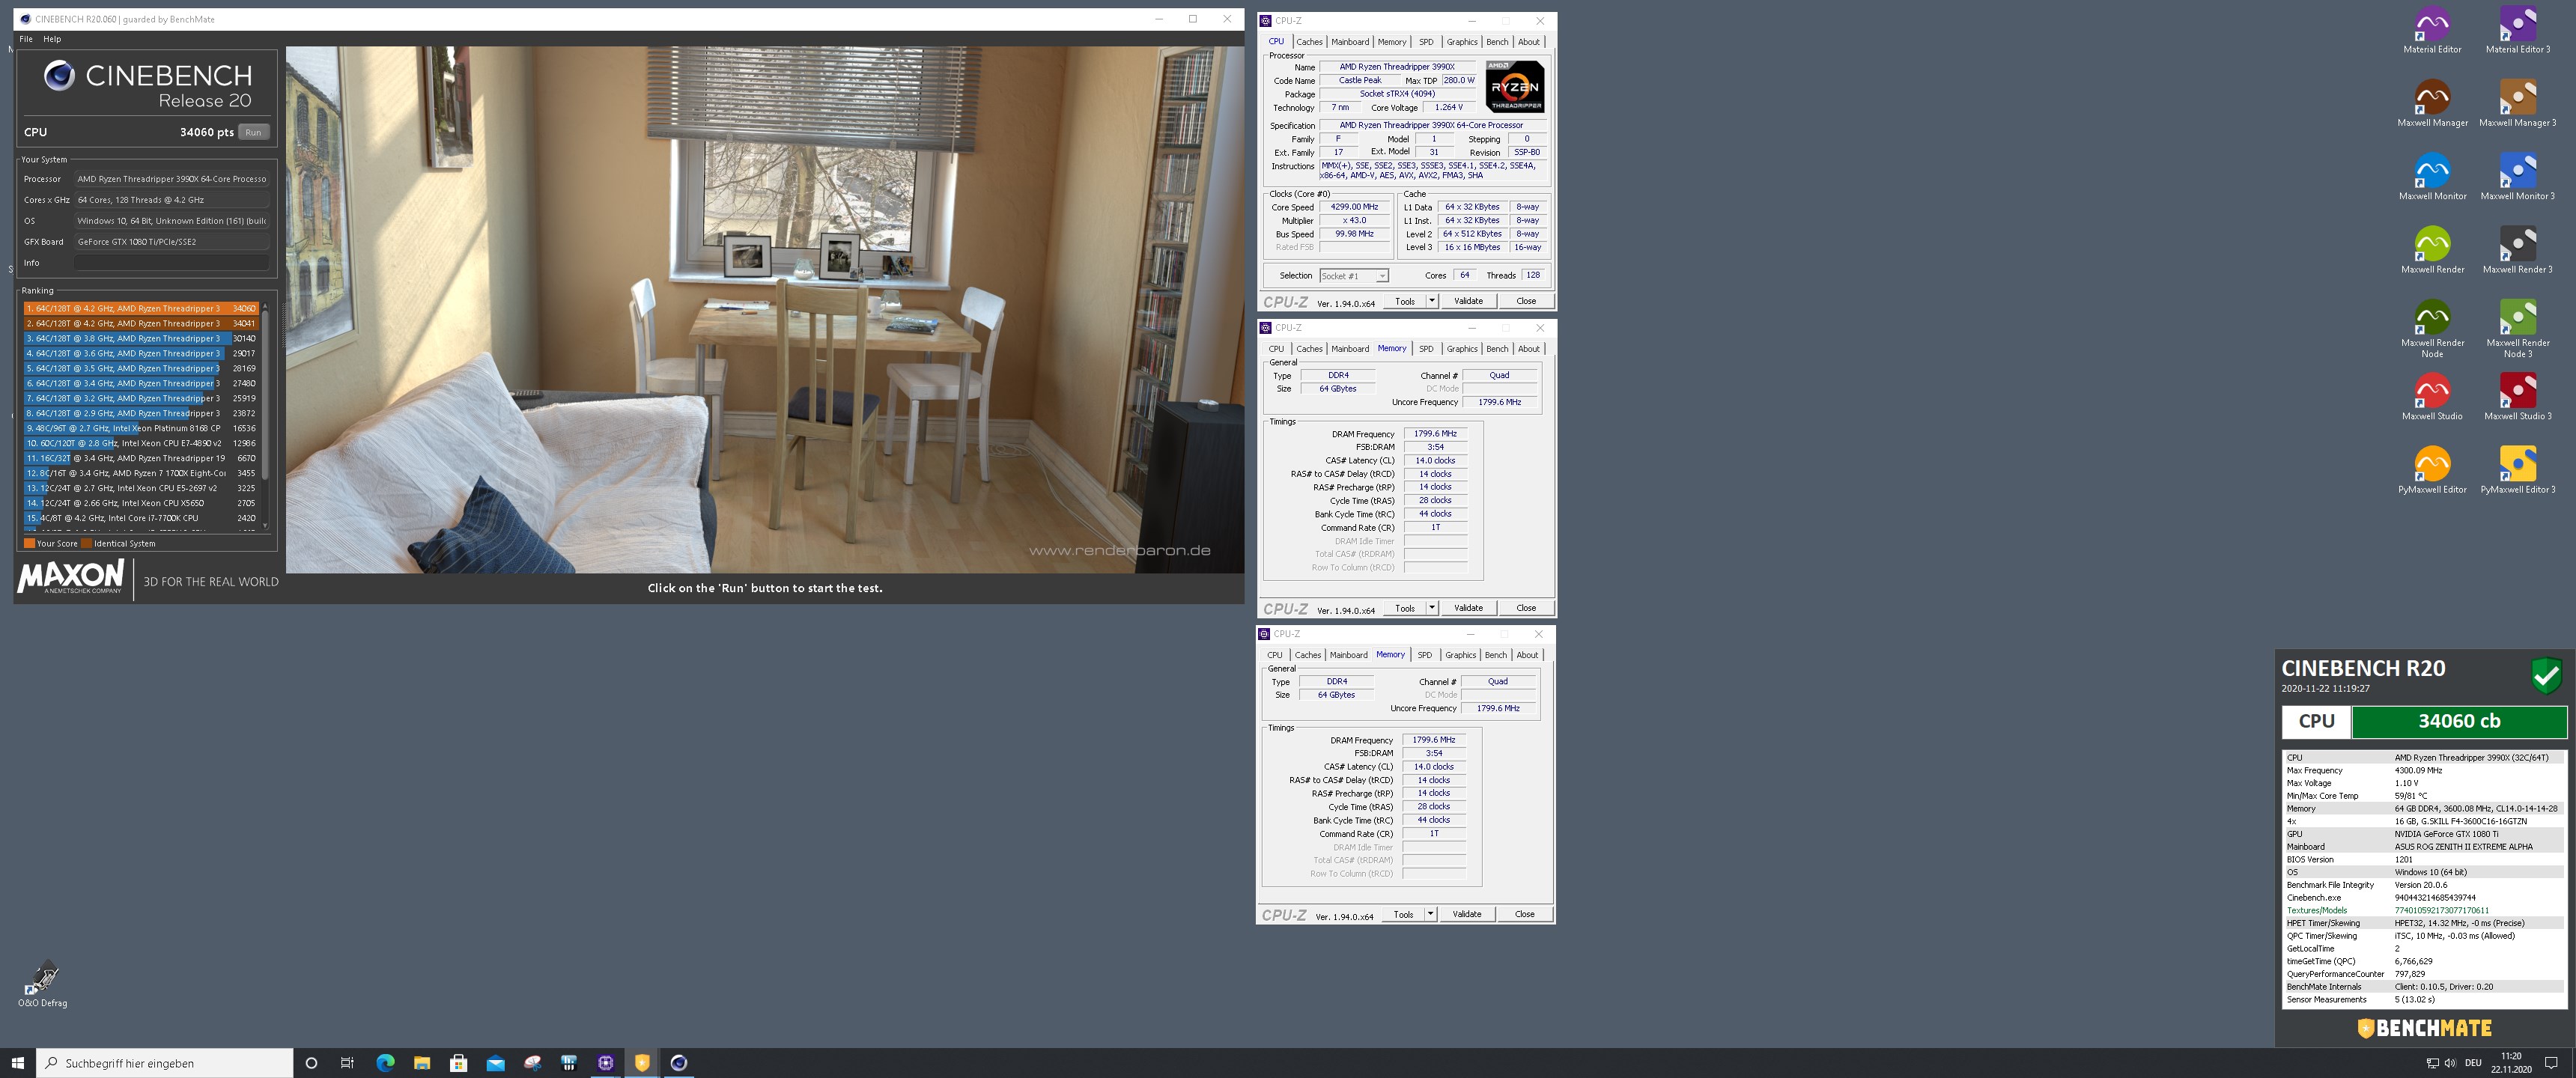Viewport: 2576px width, 1078px height.
Task: Select Maxwell Render 3 desktop icon
Action: [x=2517, y=250]
